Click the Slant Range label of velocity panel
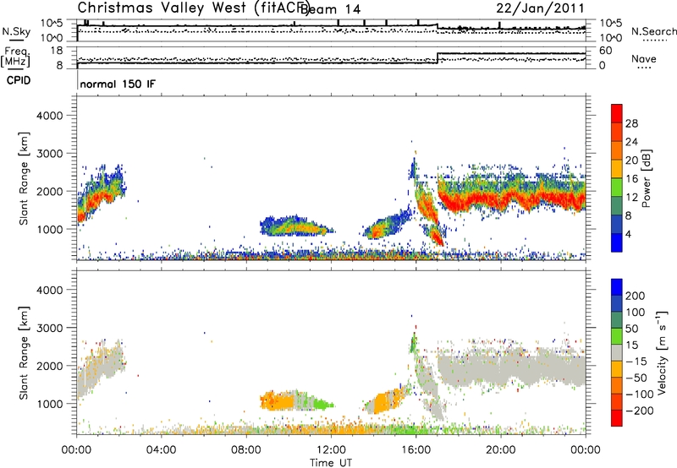Viewport: 677px width, 468px height. point(24,353)
